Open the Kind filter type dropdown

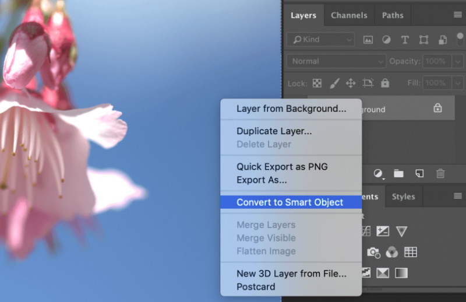[x=320, y=40]
